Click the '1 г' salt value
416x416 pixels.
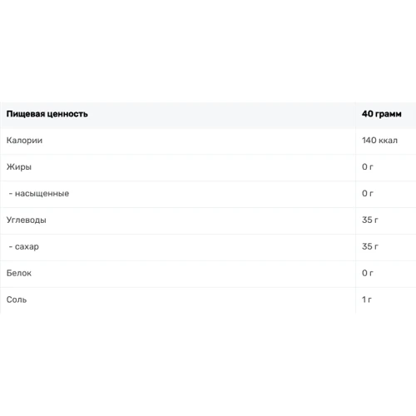point(367,300)
